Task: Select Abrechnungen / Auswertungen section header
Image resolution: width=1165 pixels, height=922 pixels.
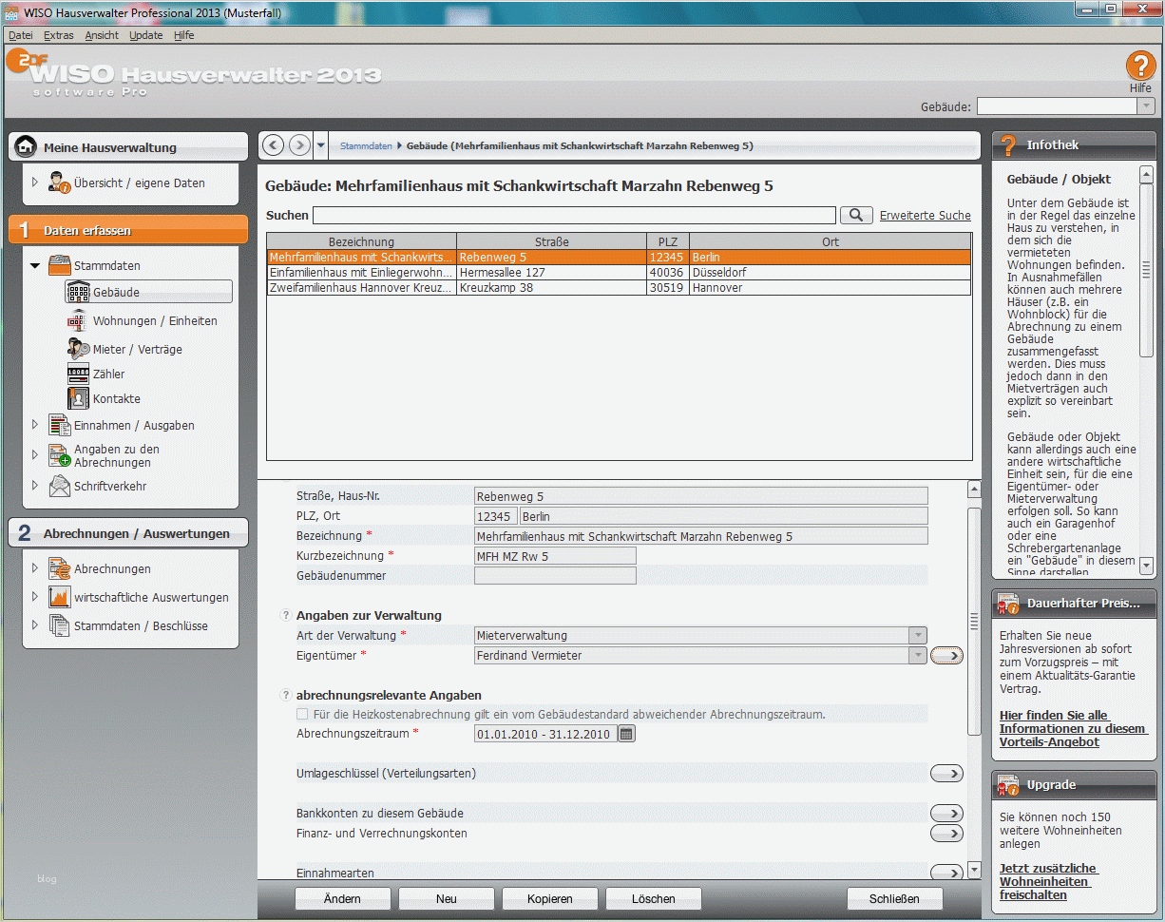Action: [x=128, y=533]
